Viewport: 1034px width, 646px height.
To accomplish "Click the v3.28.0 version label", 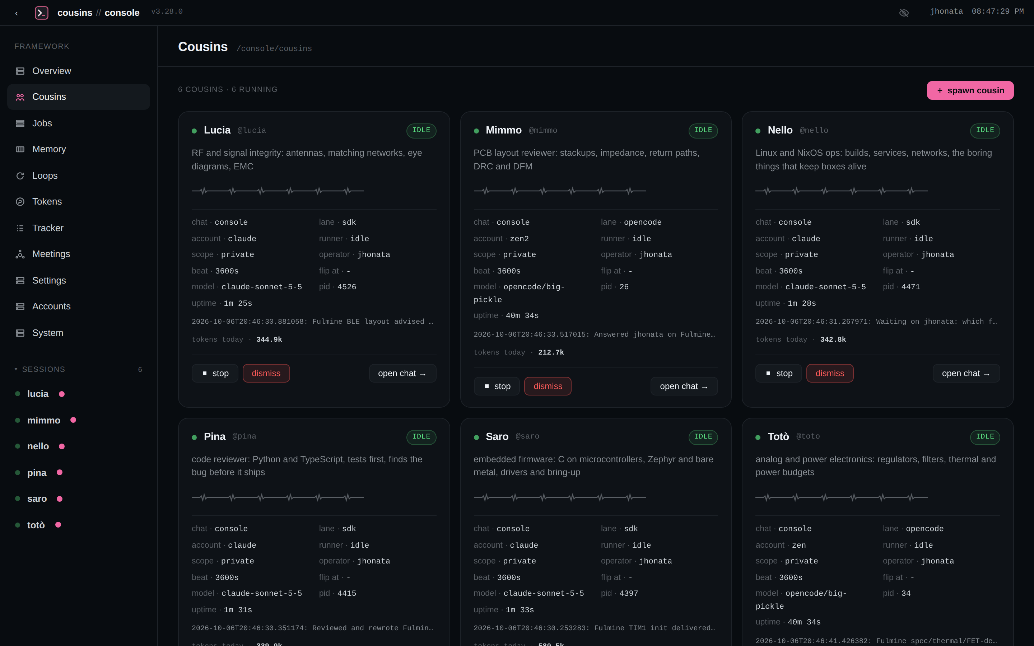I will coord(167,11).
